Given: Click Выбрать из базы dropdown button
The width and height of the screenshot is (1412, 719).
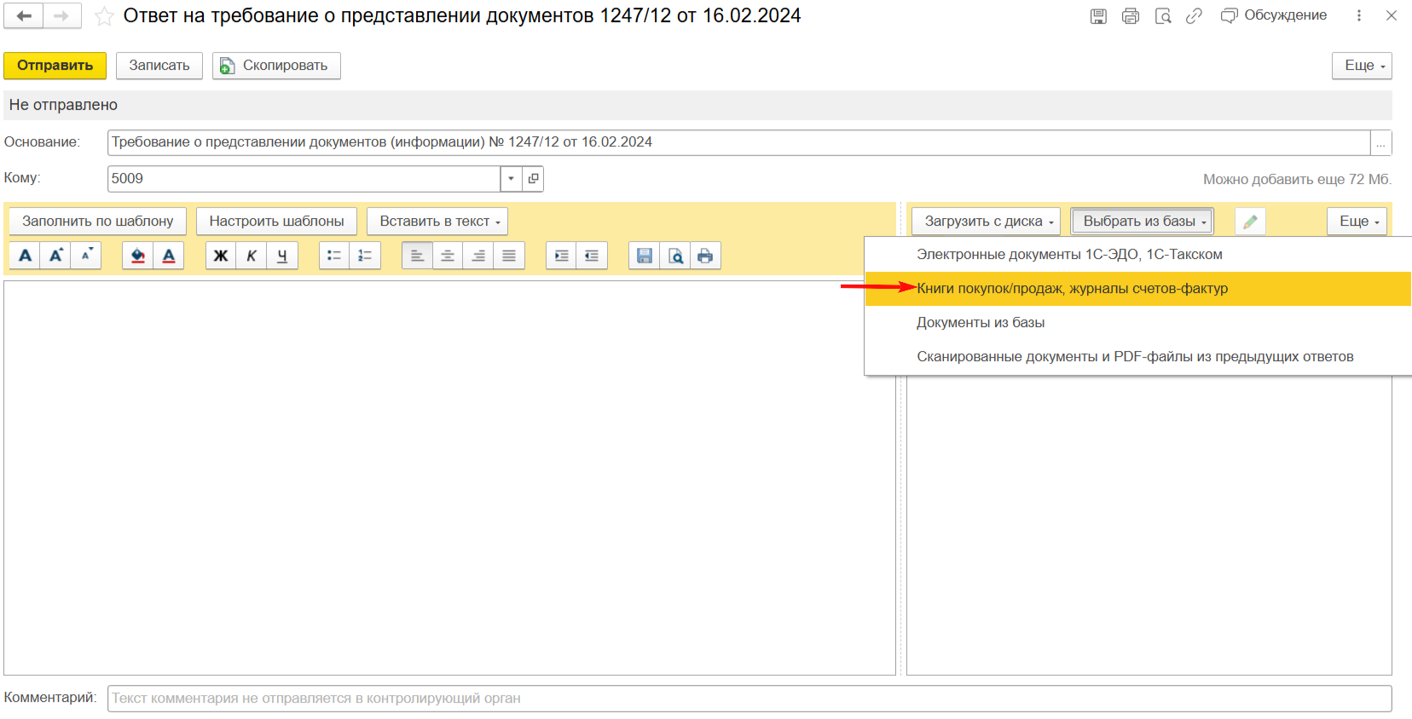Looking at the screenshot, I should point(1142,221).
